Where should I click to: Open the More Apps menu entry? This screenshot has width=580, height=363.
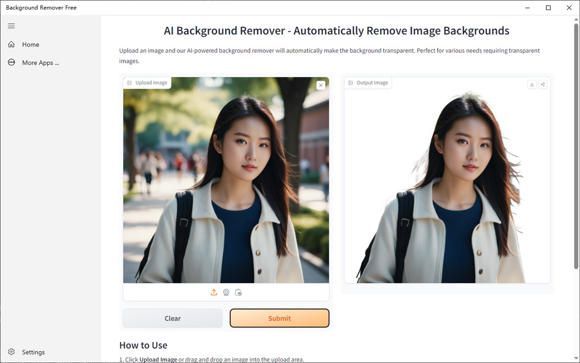click(x=41, y=62)
